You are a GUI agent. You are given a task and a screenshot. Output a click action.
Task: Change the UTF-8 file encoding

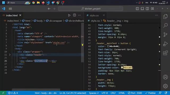(105, 93)
